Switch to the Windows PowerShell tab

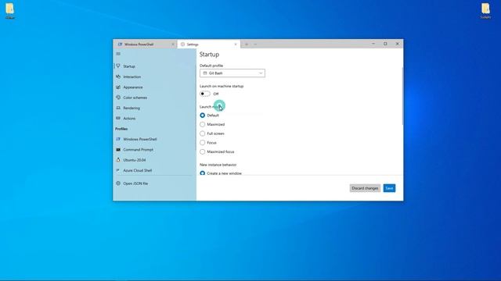click(145, 44)
